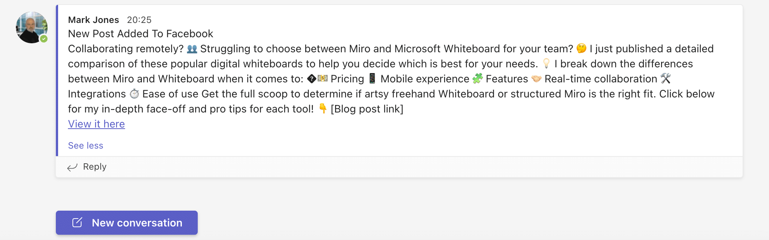Click the mobile phone emoji before Mobile experience
This screenshot has width=769, height=240.
[372, 79]
